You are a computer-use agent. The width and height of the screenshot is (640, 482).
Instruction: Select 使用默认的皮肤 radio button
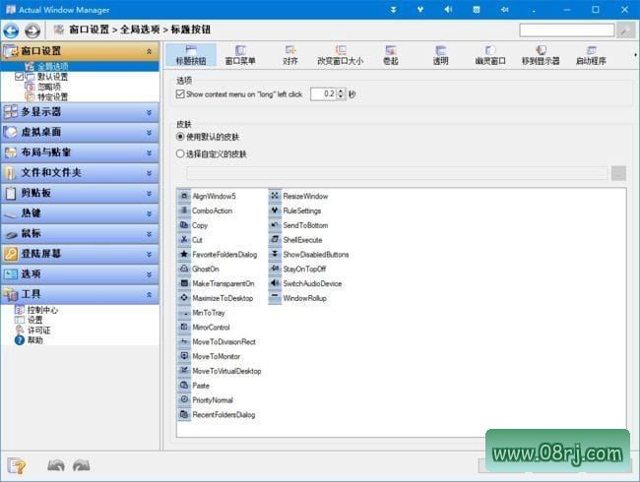[180, 137]
